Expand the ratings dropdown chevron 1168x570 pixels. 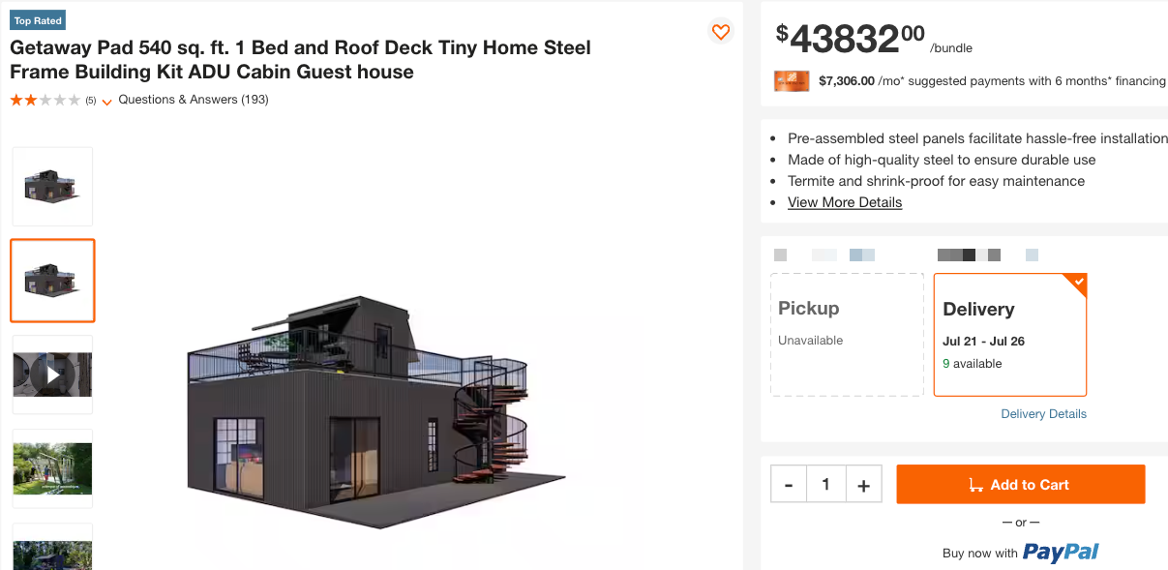[x=106, y=101]
